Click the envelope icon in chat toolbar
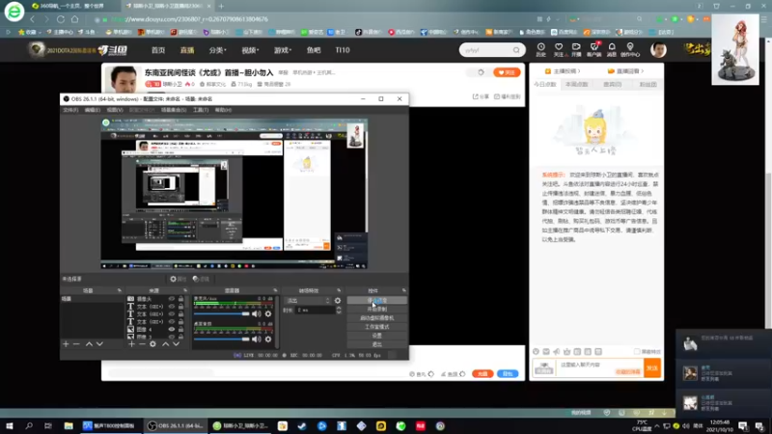This screenshot has height=434, width=772. point(546,351)
